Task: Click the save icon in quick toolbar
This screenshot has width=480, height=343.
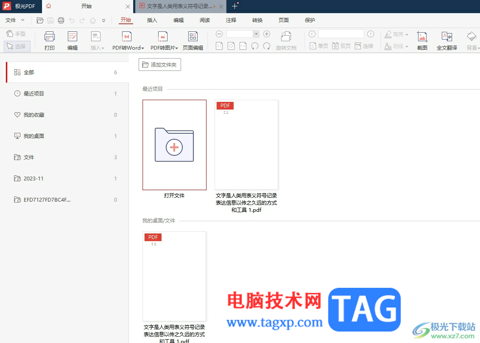Action: tap(50, 20)
